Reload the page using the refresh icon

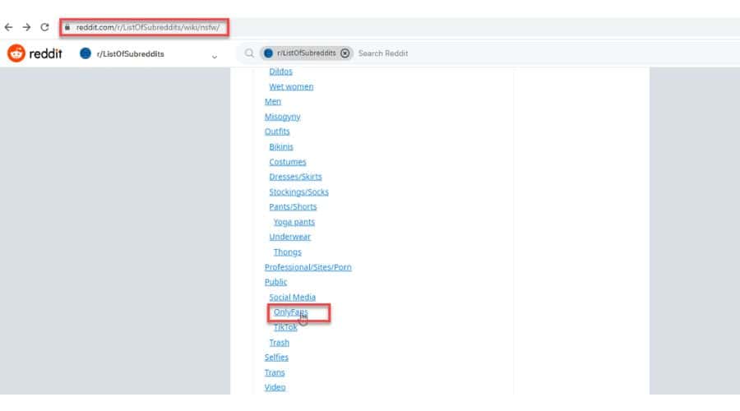[45, 27]
